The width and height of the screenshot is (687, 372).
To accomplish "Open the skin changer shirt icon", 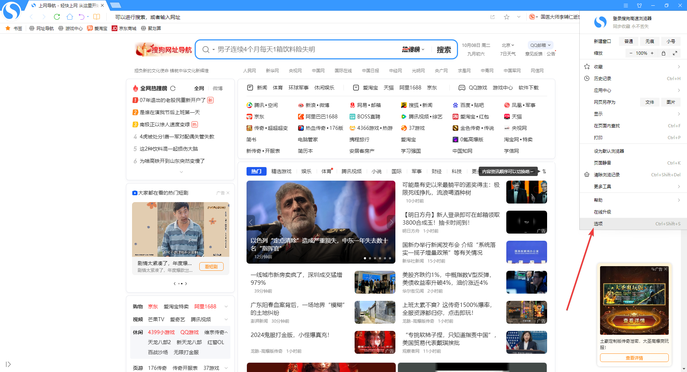I will click(x=639, y=5).
